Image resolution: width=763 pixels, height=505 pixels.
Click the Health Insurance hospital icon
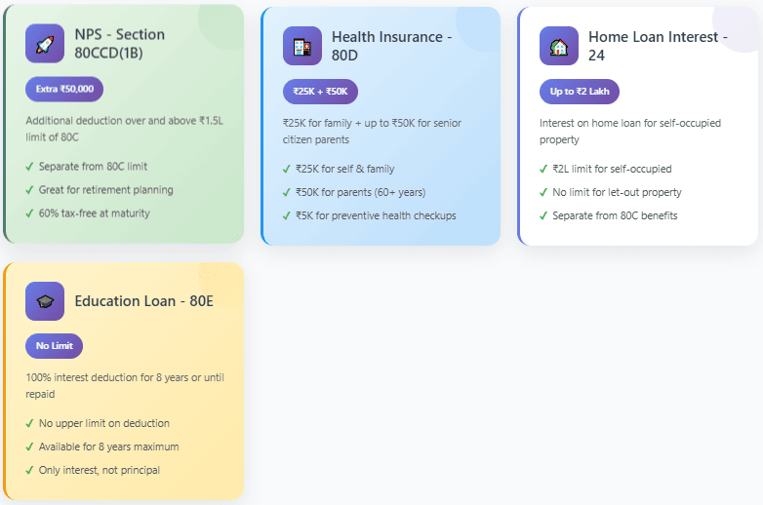301,46
